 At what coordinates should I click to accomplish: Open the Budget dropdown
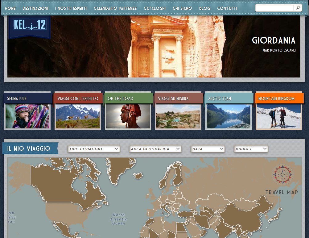pos(251,149)
